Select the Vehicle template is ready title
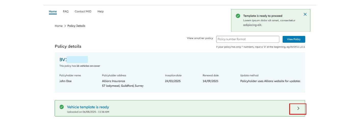The height and width of the screenshot is (124, 360). [88, 107]
